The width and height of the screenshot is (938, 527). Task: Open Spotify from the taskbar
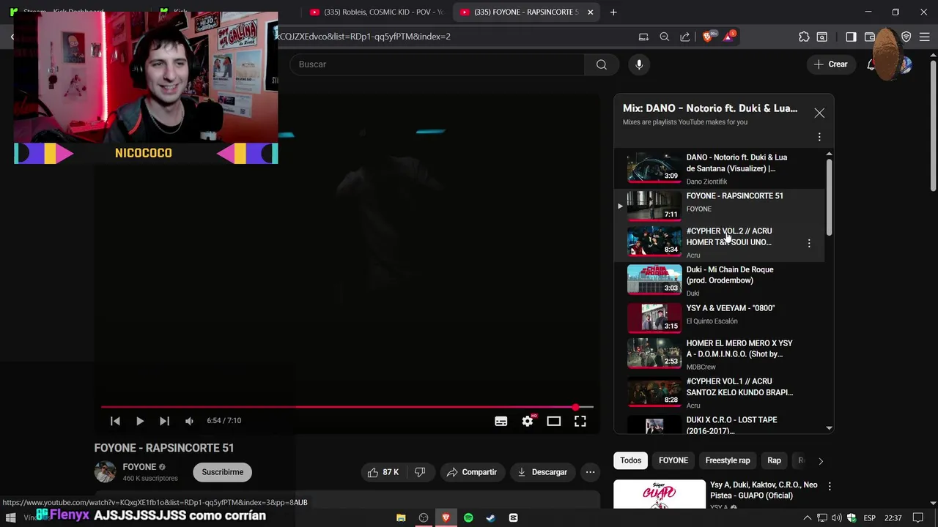[x=468, y=517]
